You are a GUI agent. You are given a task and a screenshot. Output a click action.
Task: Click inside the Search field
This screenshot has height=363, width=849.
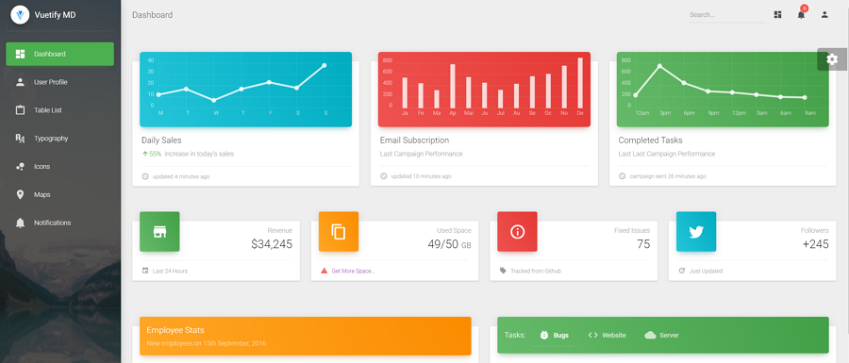(727, 15)
